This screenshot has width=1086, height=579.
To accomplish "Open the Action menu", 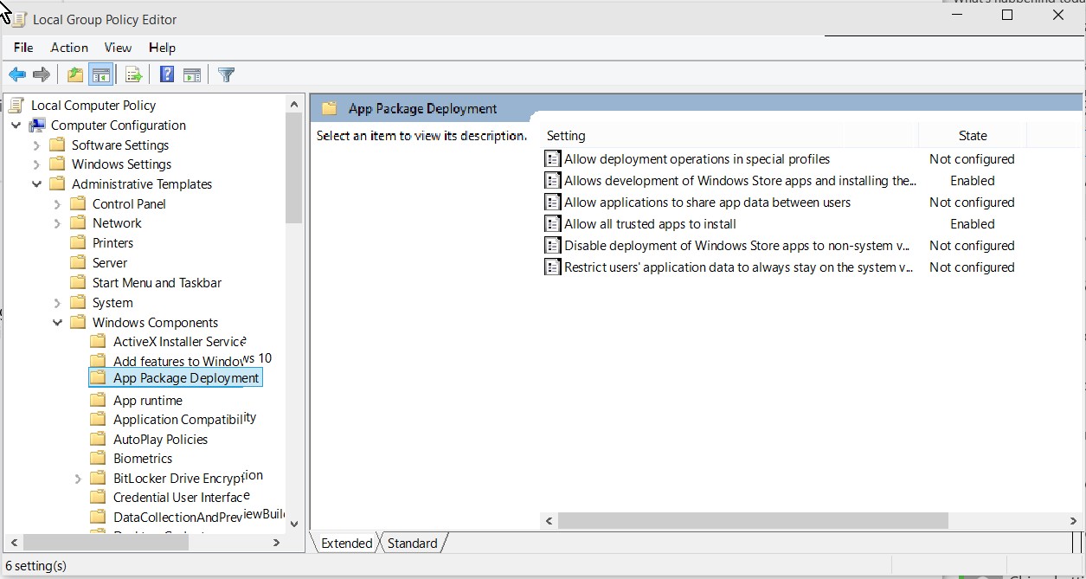I will click(69, 48).
